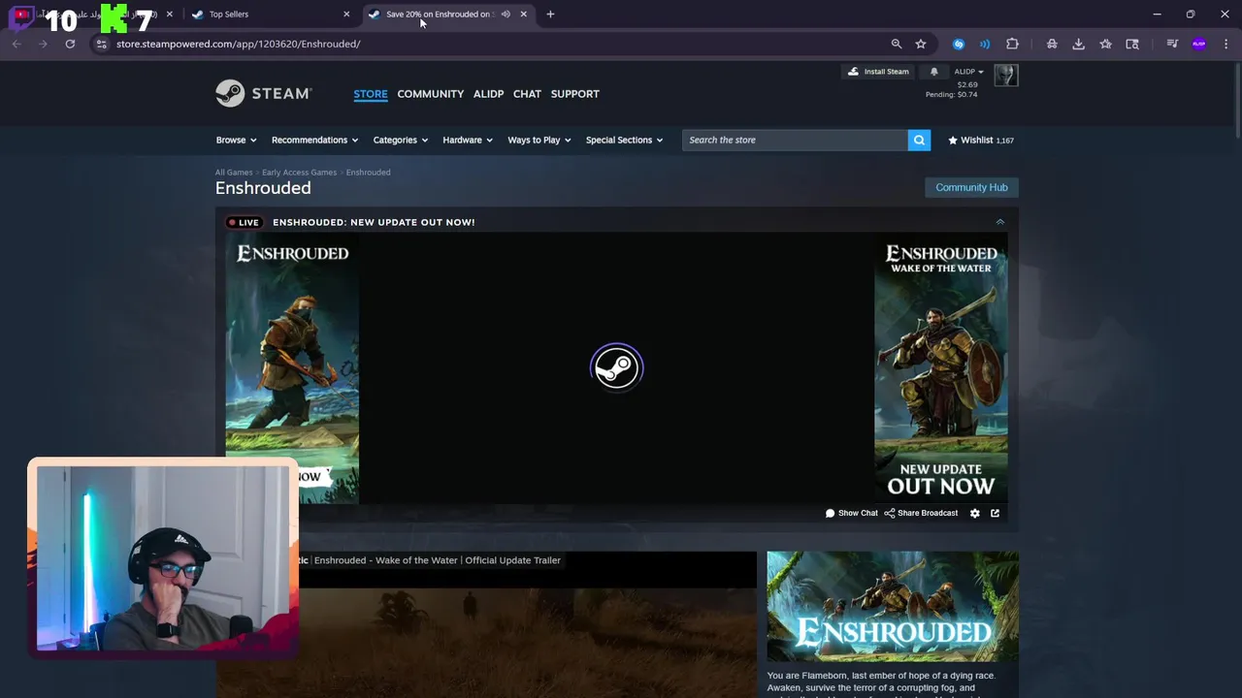
Task: Click the Steam logo in header
Action: pos(263,93)
